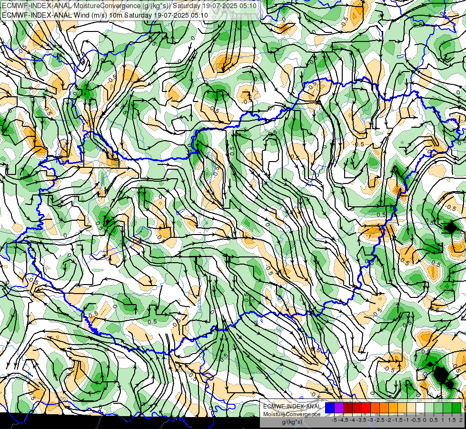
Task: Click the legend's MoistureConvergence label
Action: (292, 414)
